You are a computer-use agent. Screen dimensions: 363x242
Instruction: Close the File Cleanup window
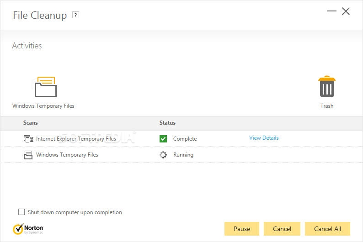click(346, 11)
